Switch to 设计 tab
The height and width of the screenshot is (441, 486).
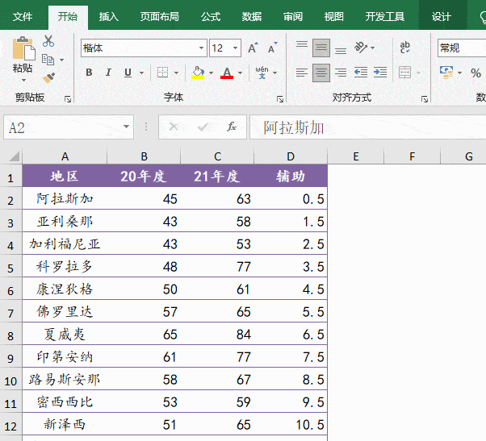coord(442,16)
